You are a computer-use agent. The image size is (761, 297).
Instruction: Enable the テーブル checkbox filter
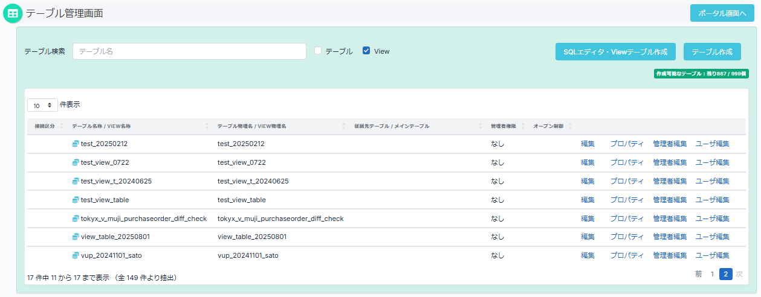tap(318, 51)
